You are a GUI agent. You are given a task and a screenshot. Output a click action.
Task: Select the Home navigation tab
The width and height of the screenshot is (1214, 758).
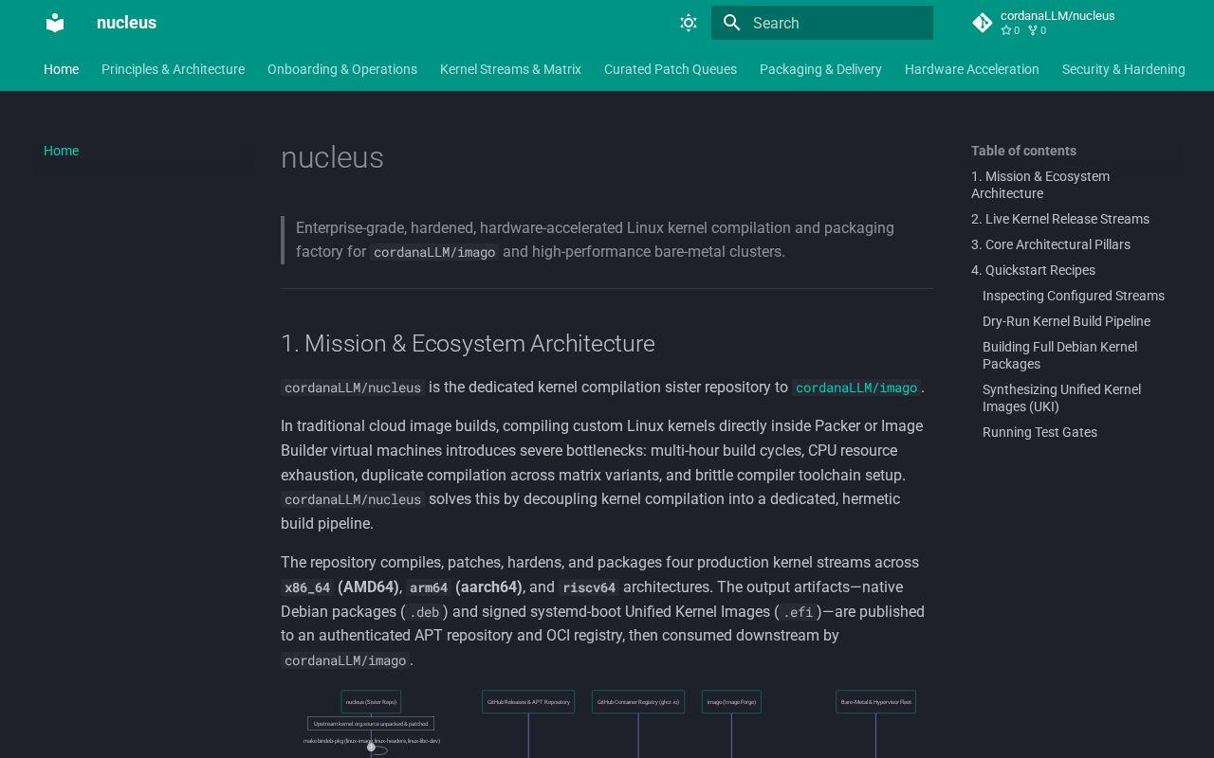(61, 69)
